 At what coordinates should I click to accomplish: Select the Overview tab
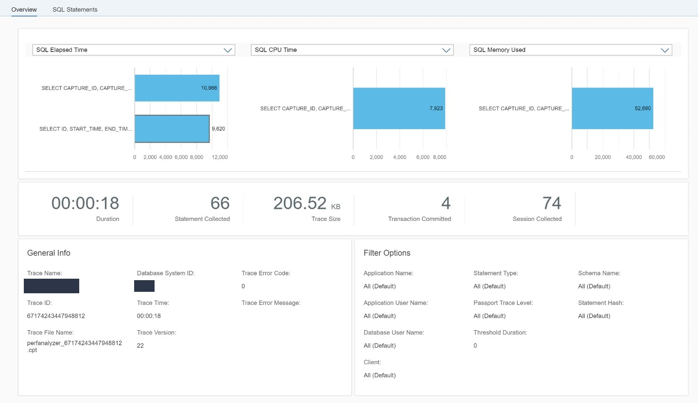coord(23,9)
